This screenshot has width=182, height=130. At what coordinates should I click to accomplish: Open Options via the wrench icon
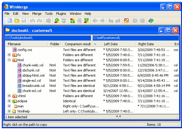126,21
